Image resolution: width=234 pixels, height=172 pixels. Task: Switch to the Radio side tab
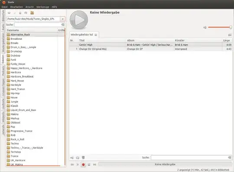click(3, 27)
